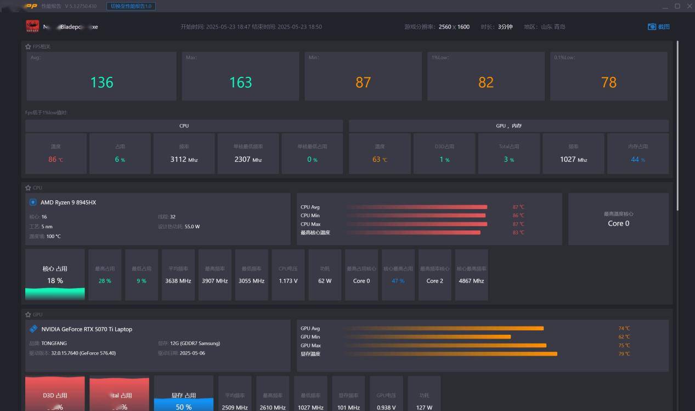Click the 显存温度 orange temperature bar
Screen dimensions: 695x411
[451, 354]
